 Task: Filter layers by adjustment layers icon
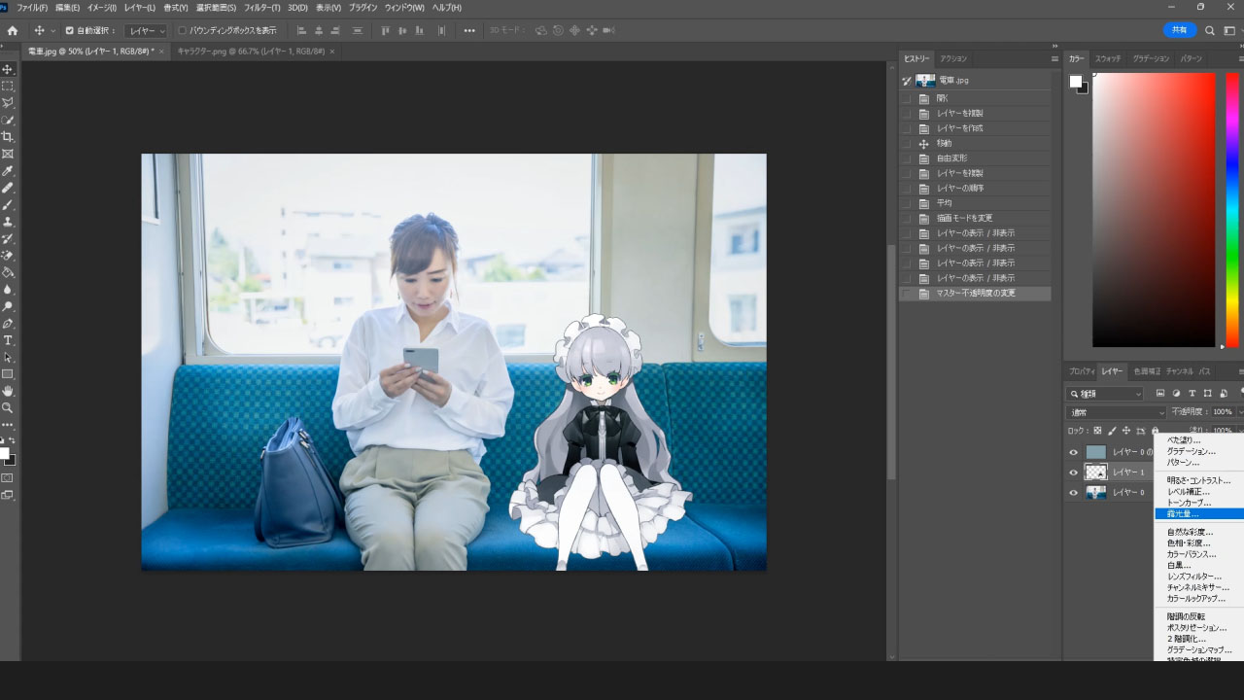click(1176, 394)
